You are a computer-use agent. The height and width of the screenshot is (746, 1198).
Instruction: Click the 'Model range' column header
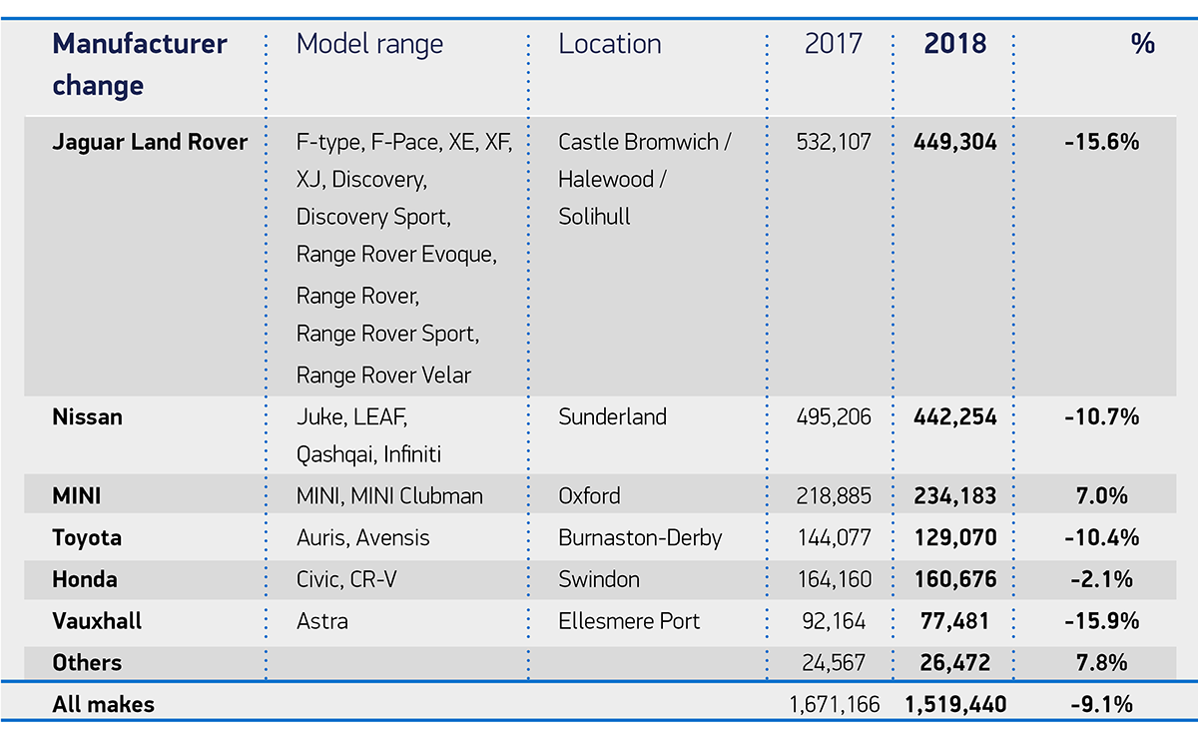pyautogui.click(x=369, y=44)
